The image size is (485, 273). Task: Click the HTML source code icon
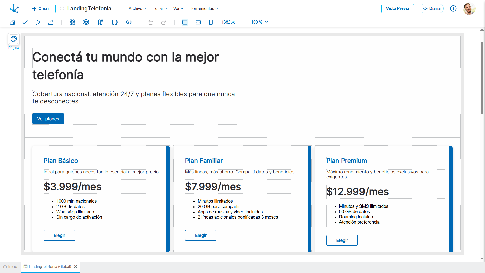tap(129, 22)
